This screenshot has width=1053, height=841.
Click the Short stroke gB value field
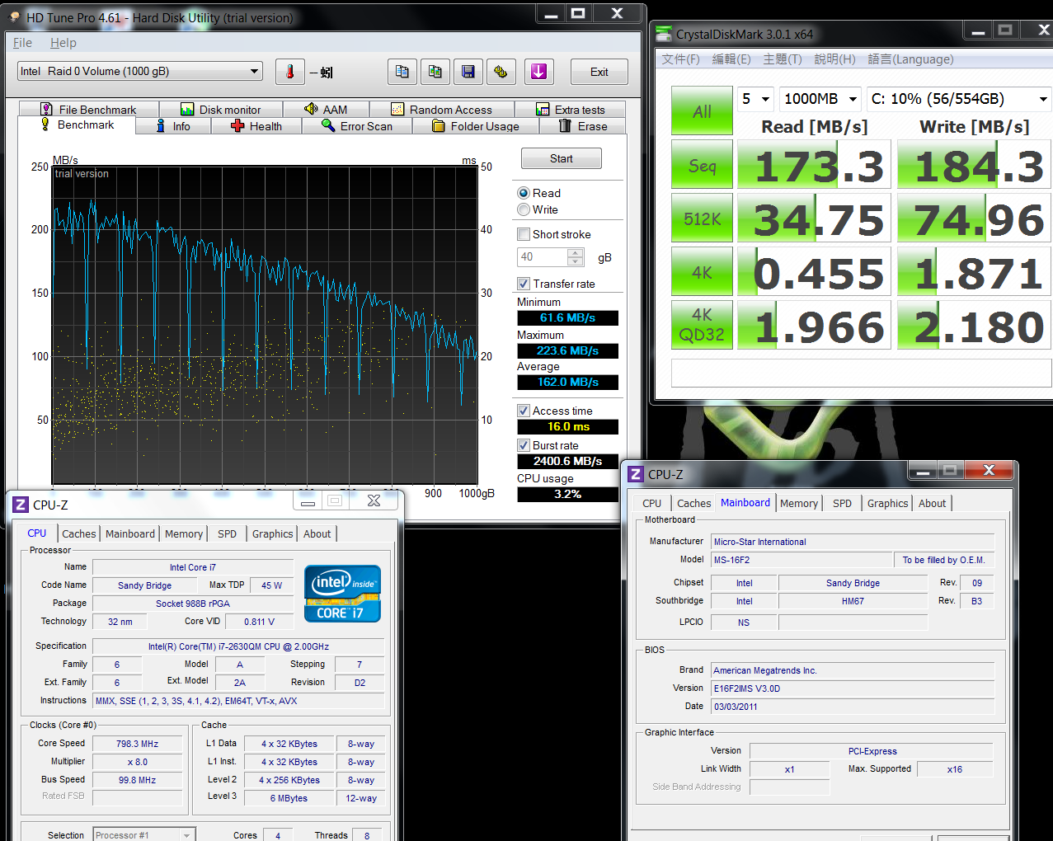pyautogui.click(x=542, y=257)
